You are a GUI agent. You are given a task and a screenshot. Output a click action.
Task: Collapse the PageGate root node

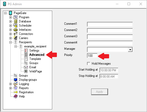click(x=5, y=13)
